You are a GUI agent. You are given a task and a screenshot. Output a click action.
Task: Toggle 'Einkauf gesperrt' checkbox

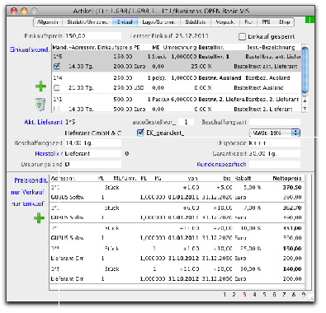coord(242,36)
